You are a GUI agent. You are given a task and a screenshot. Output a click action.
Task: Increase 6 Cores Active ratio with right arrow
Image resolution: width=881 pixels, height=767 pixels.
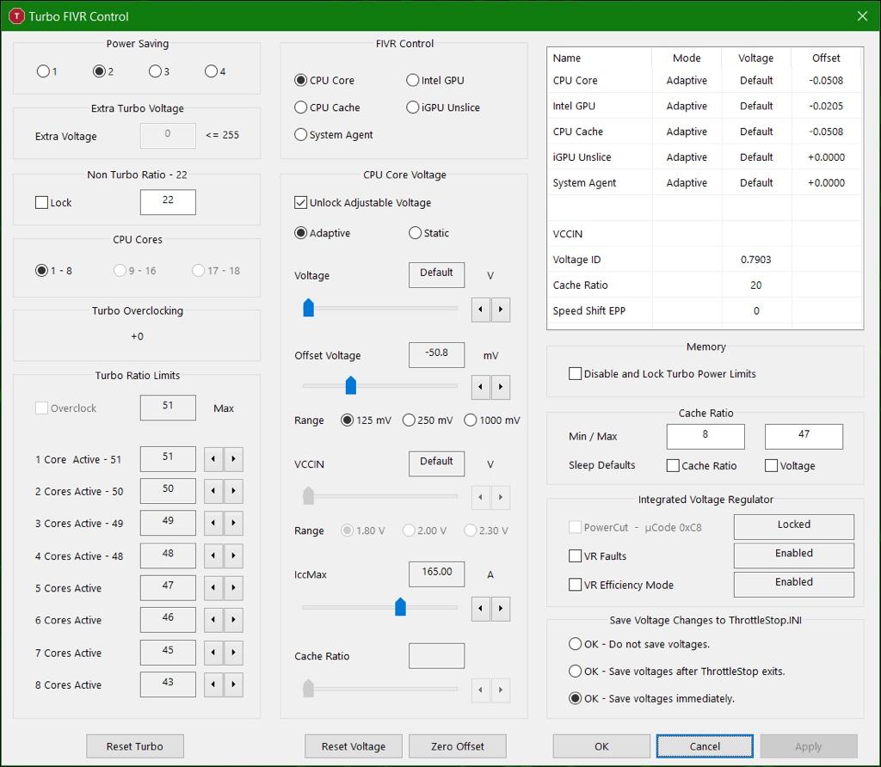tap(233, 620)
